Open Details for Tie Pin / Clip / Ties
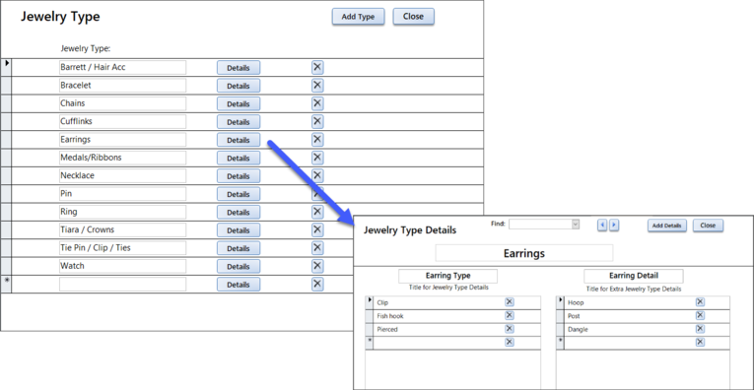 point(239,248)
